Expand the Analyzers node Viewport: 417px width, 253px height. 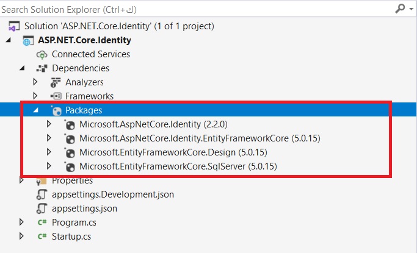click(35, 82)
